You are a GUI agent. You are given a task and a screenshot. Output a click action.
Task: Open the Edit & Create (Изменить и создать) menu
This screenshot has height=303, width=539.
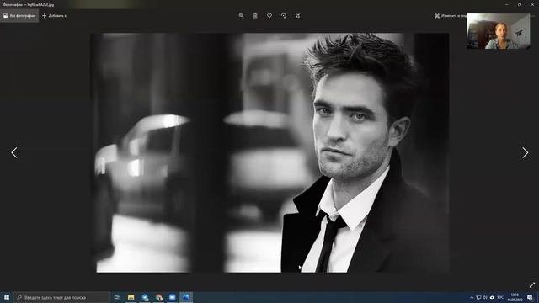click(x=451, y=16)
